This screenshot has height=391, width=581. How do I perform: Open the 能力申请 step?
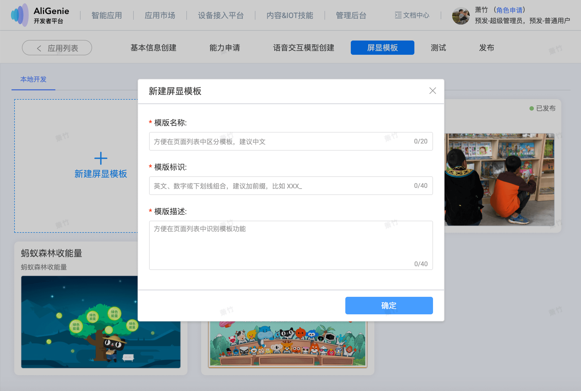click(224, 48)
